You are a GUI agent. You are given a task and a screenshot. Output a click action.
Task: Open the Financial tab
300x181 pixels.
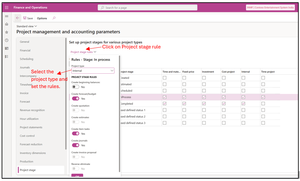click(25, 50)
